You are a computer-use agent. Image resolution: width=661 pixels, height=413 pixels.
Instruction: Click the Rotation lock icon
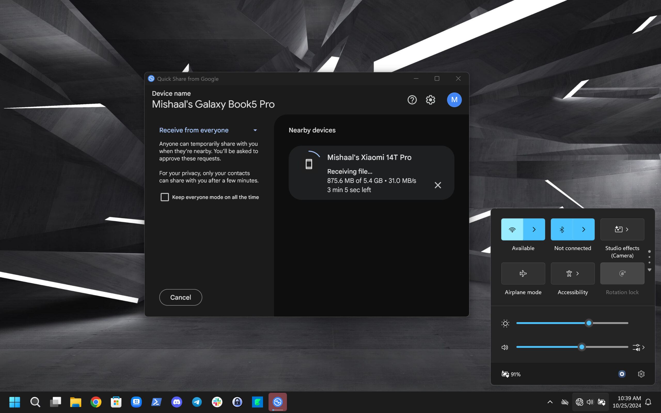click(622, 273)
